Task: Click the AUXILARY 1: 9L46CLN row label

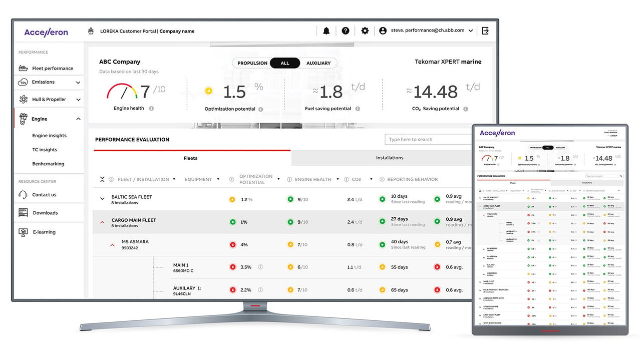Action: (187, 291)
